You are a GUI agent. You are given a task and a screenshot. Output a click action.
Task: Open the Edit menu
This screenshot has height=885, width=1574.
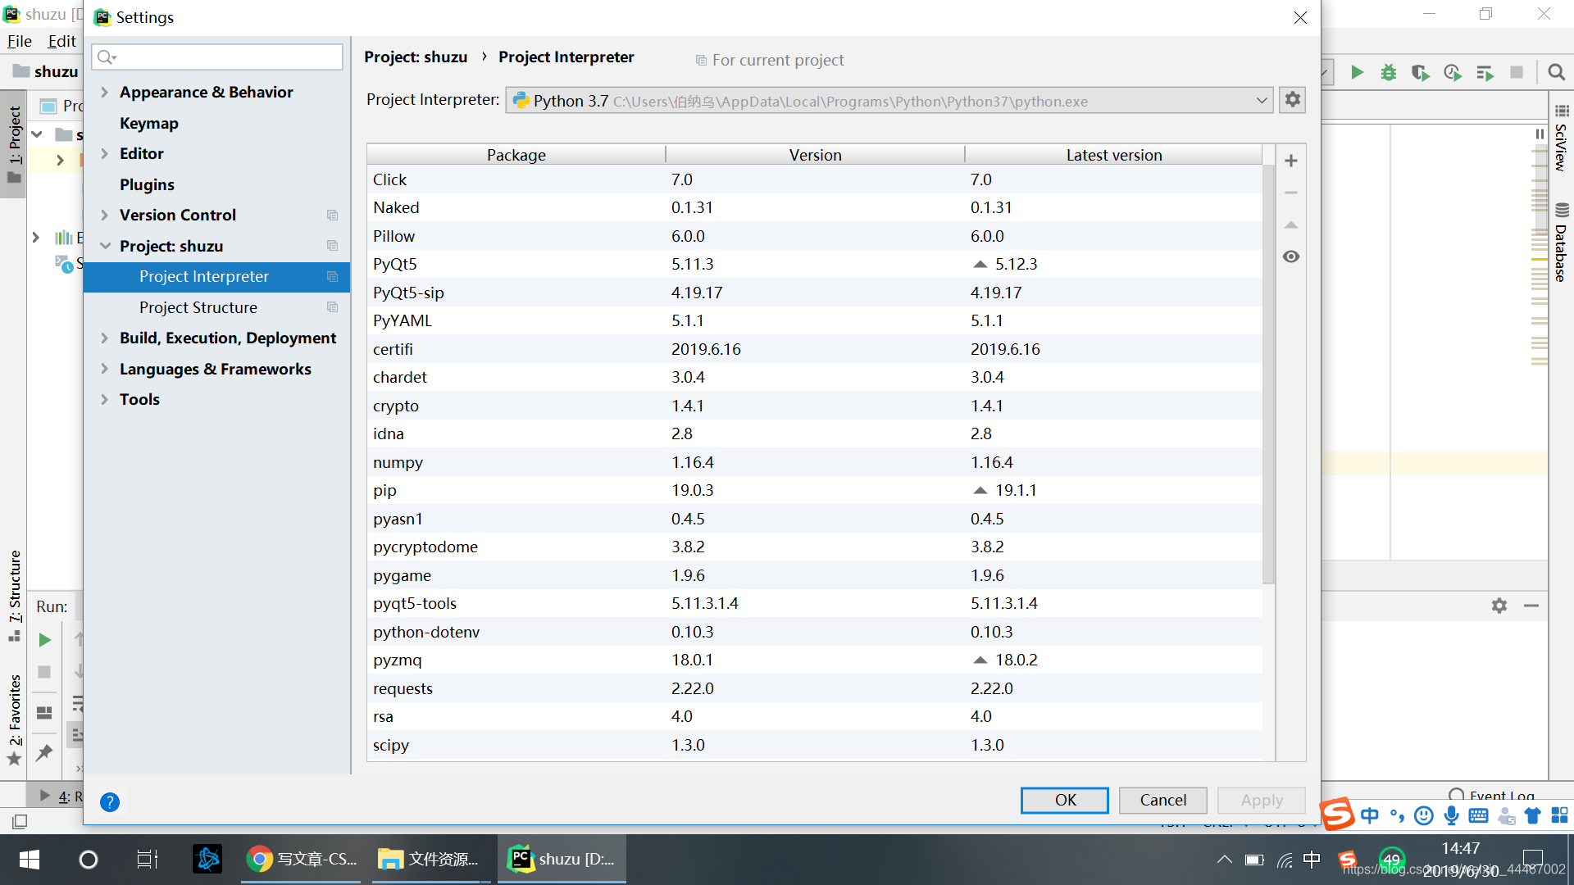point(61,41)
